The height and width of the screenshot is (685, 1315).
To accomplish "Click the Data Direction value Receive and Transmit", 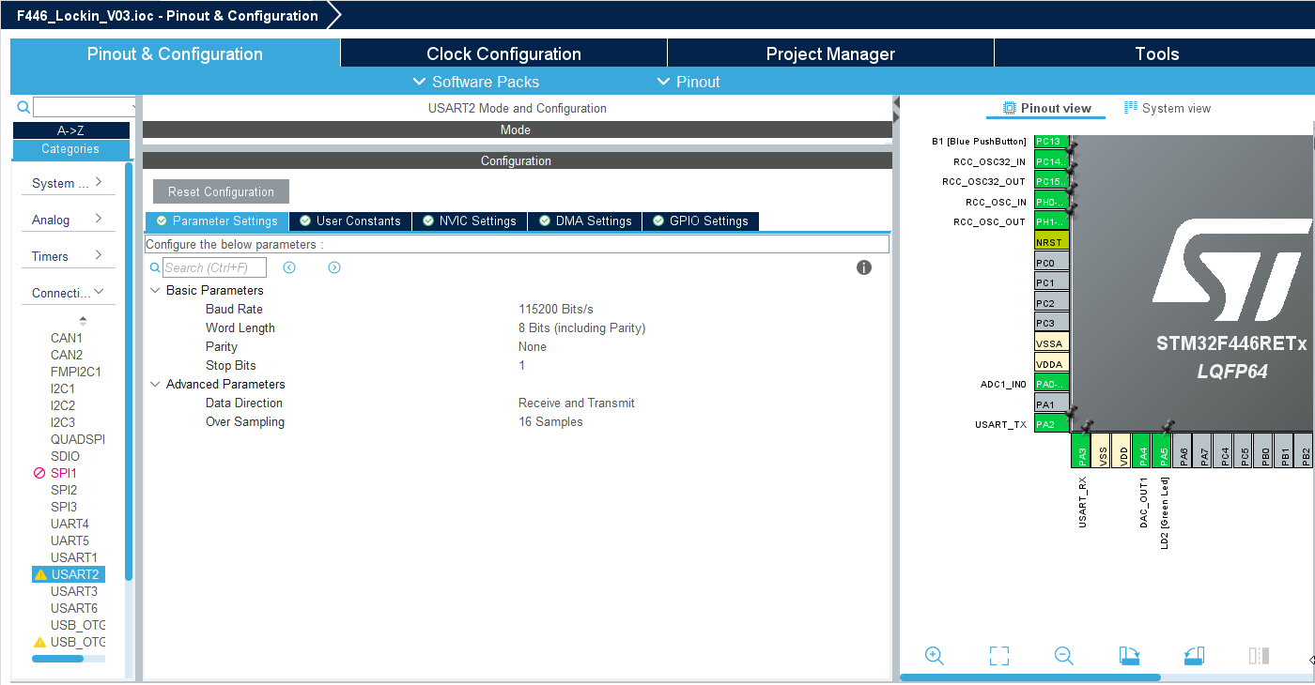I will [577, 403].
